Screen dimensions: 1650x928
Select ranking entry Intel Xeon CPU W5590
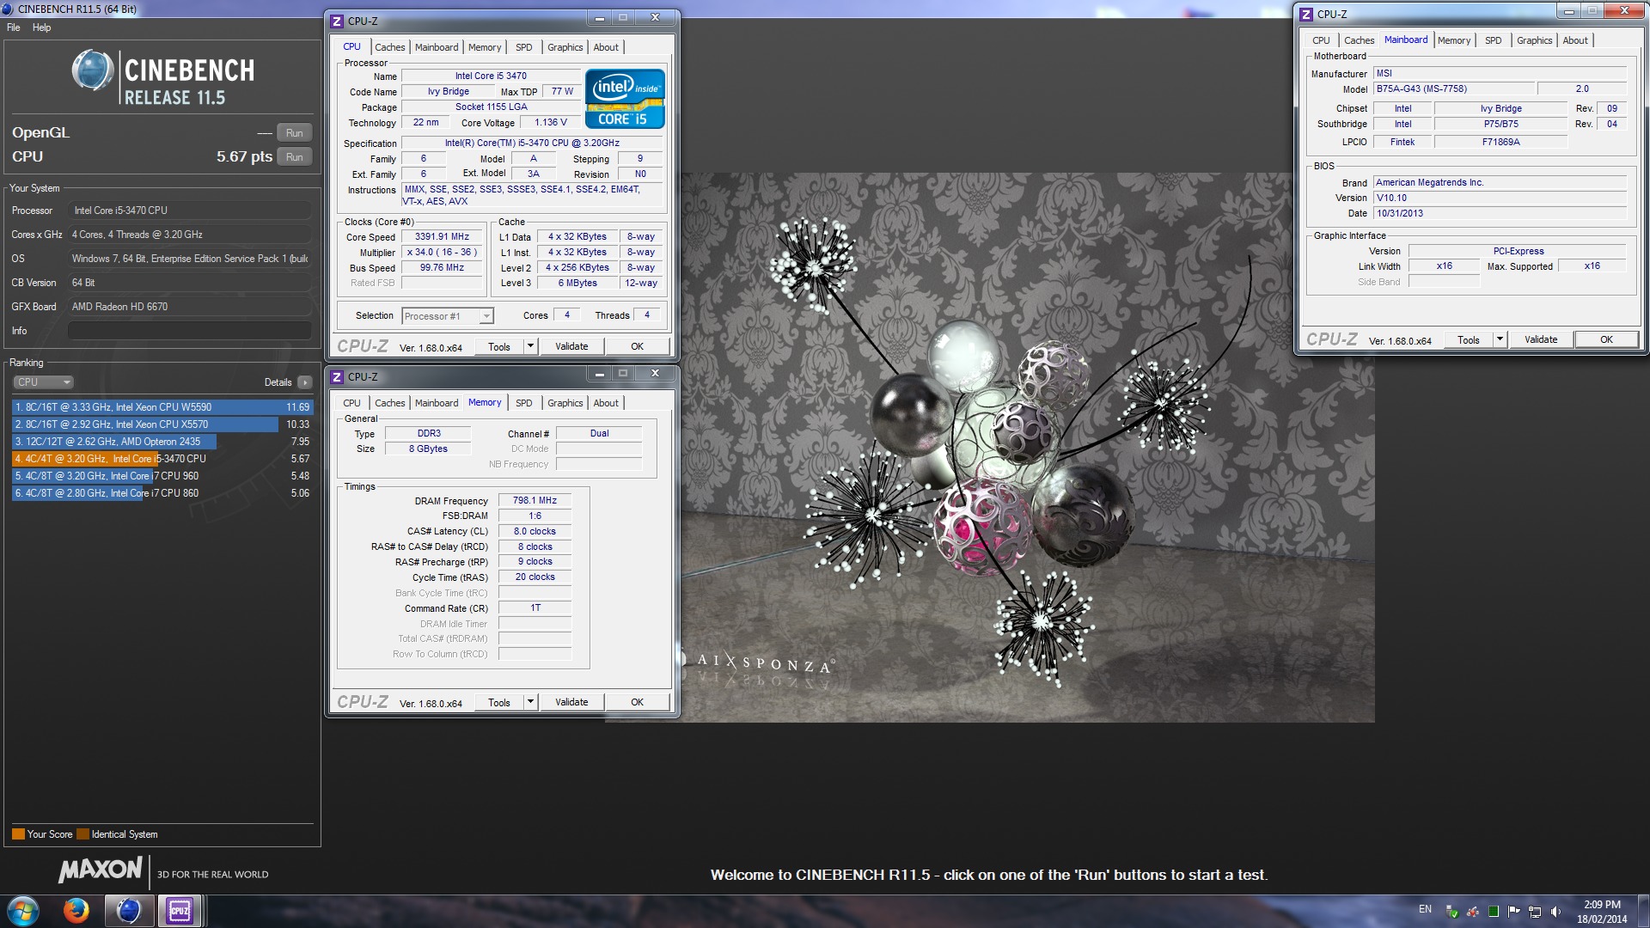162,407
